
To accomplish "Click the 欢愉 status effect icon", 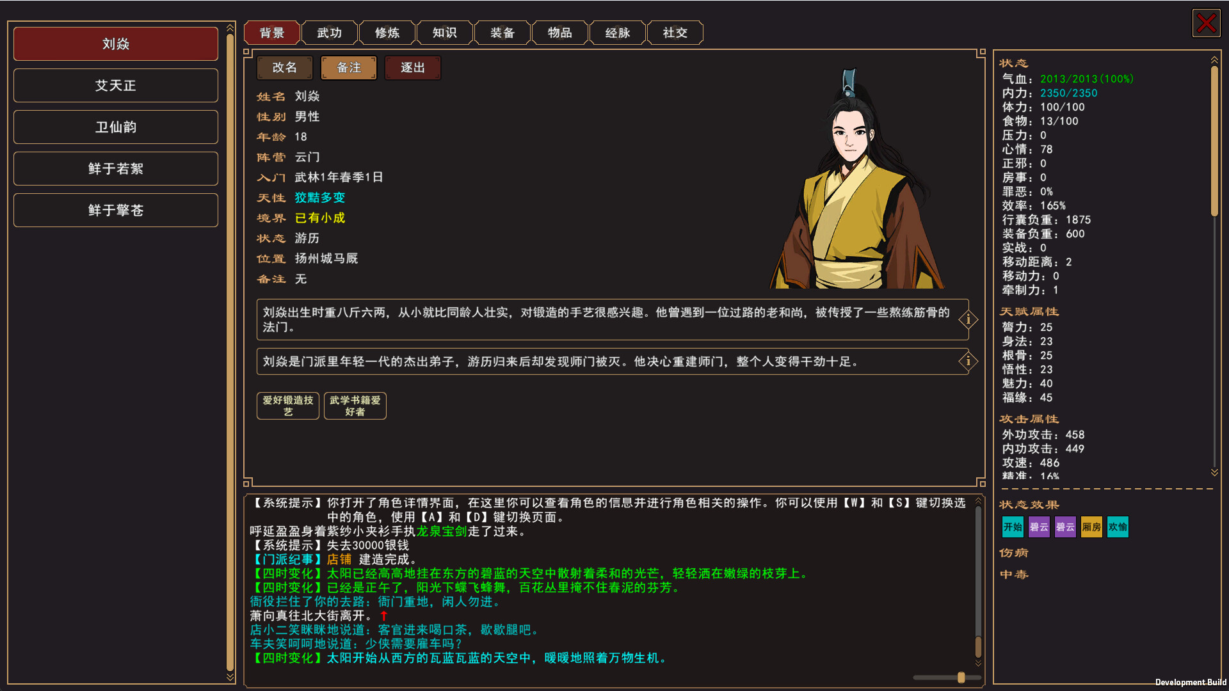I will [x=1117, y=527].
